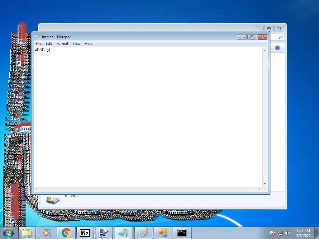Click the Notepad window resize grip
319x239 pixels.
265,190
